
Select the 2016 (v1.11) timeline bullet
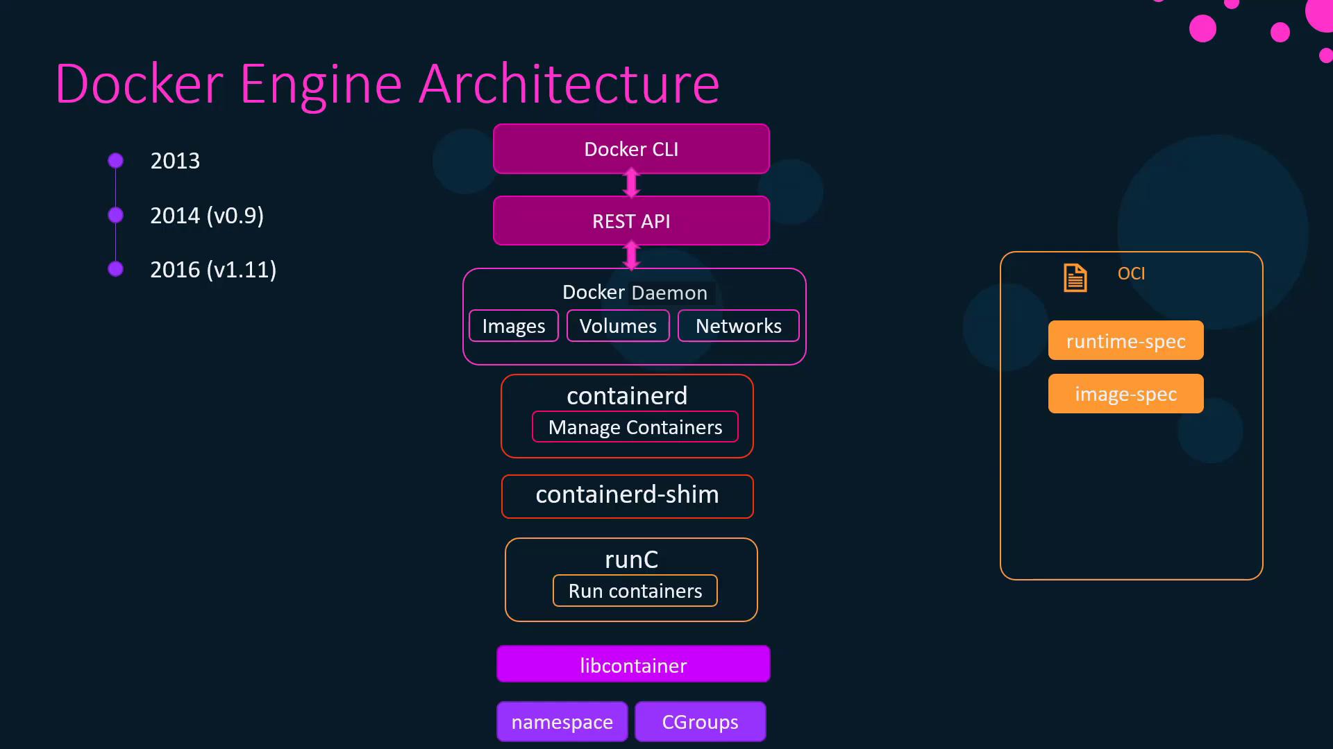[x=116, y=269]
